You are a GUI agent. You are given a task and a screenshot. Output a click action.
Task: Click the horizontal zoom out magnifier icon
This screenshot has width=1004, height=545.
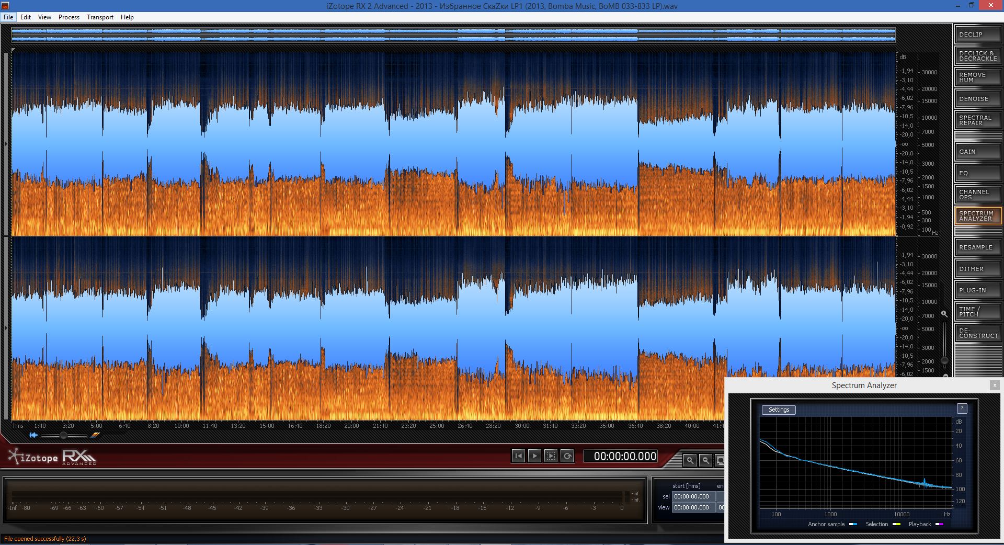[705, 460]
